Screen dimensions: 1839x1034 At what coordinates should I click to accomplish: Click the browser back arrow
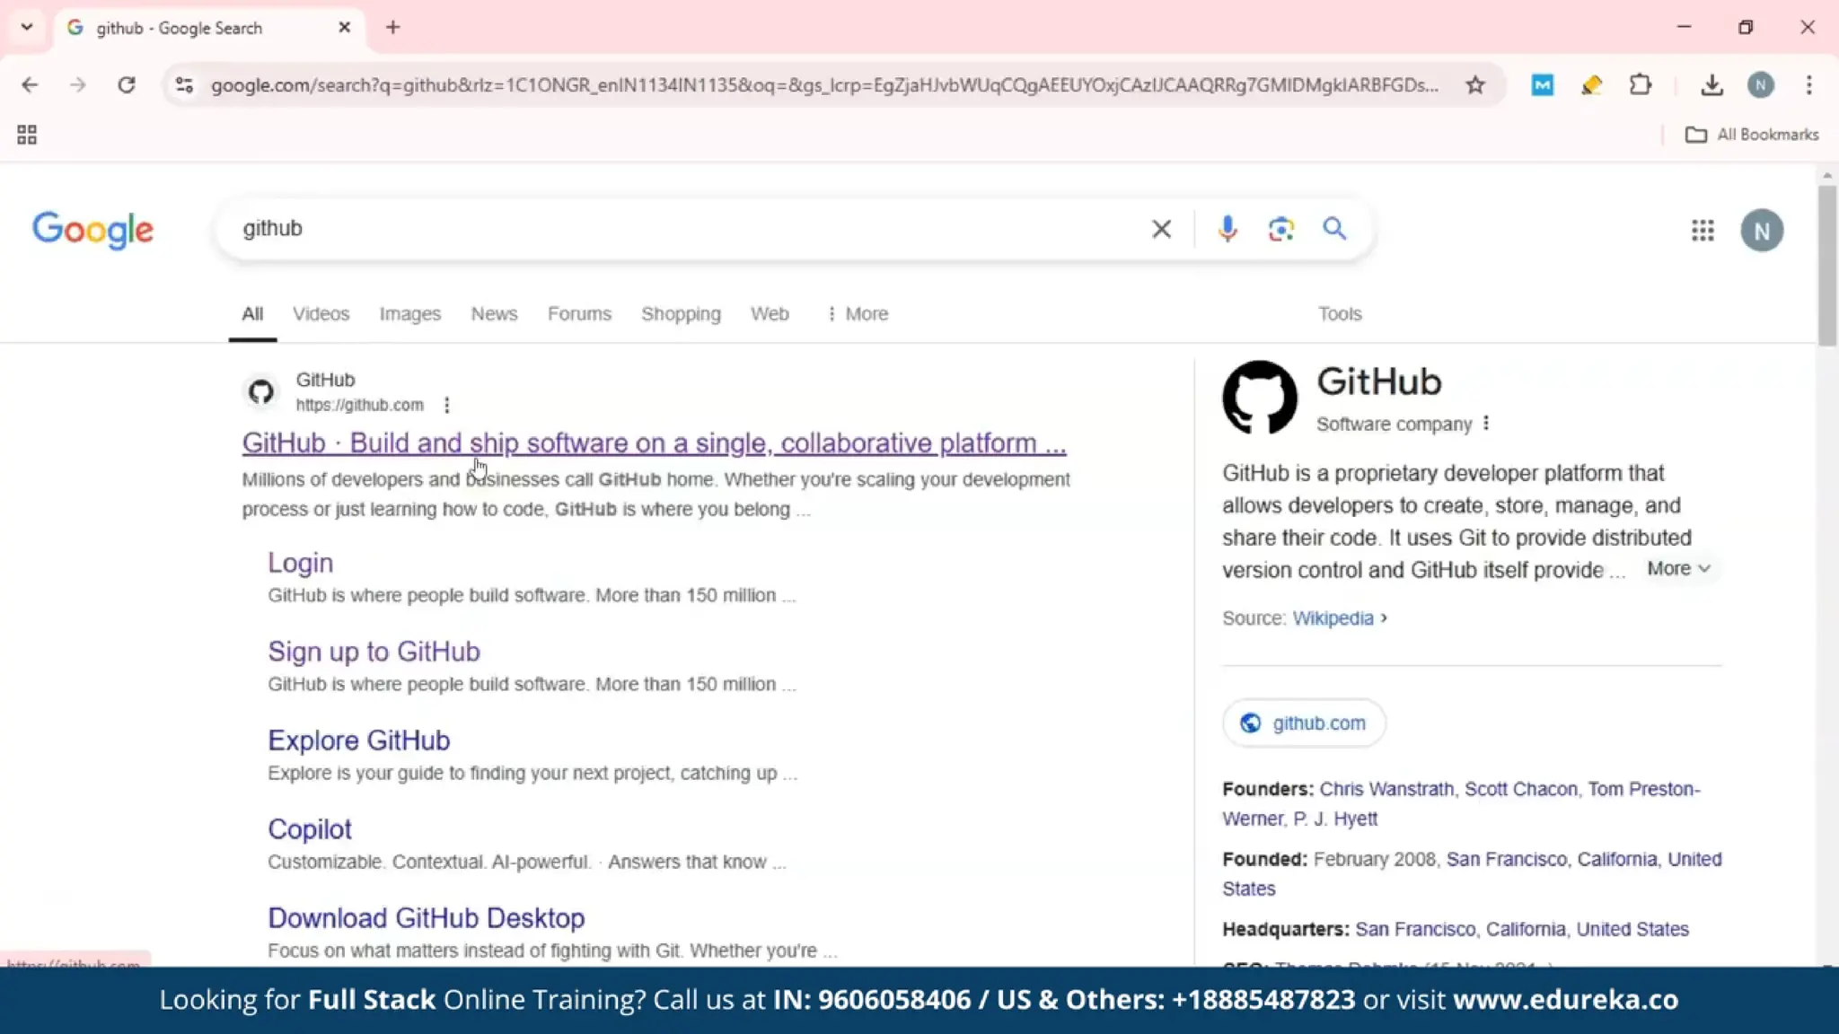coord(30,85)
